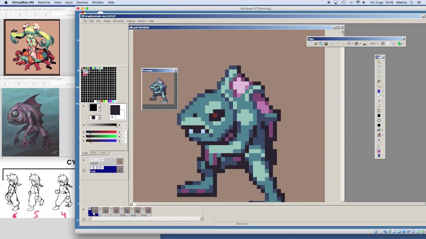
Task: Click Open folder icon in Main toolbar
Action: pos(316,43)
